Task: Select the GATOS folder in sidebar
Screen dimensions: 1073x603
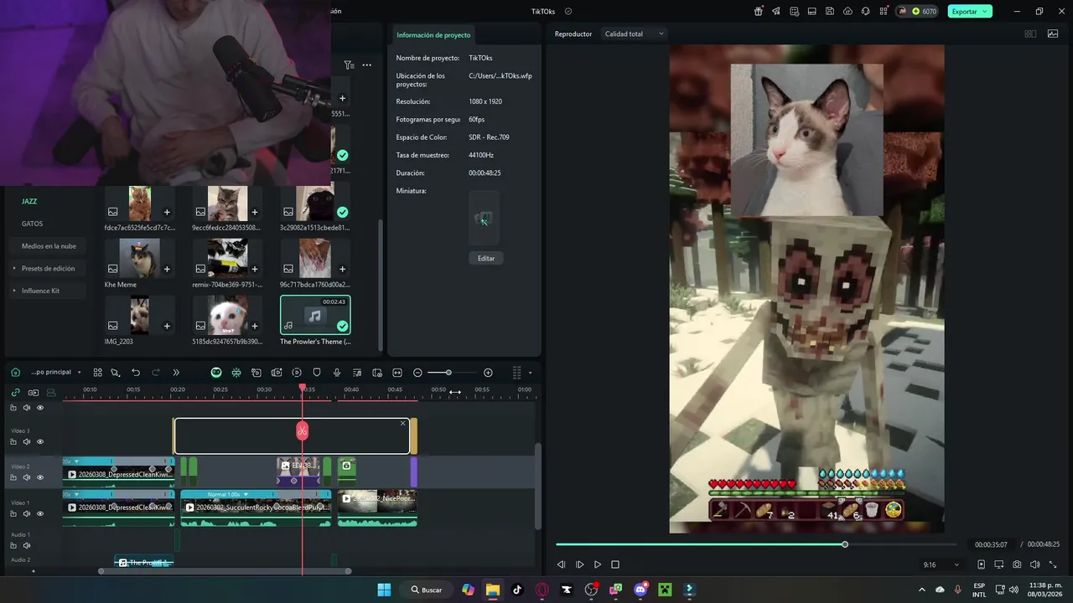Action: click(32, 224)
